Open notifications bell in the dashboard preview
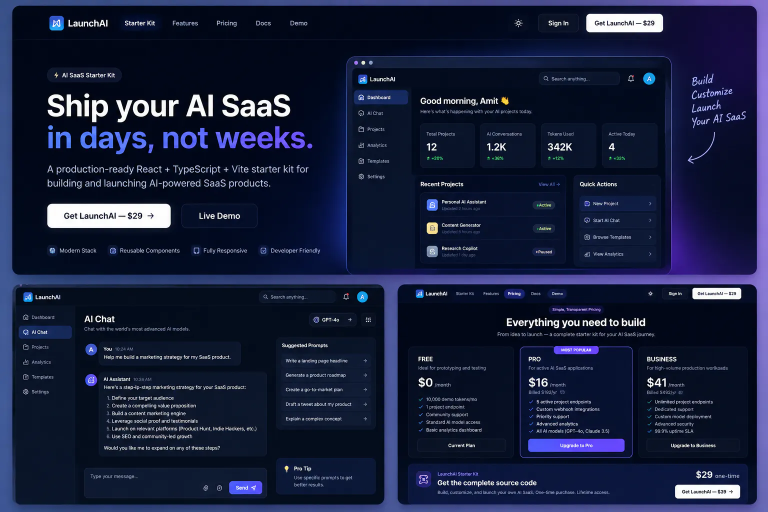 click(631, 78)
